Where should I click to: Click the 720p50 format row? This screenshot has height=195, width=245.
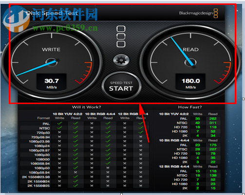(84, 133)
